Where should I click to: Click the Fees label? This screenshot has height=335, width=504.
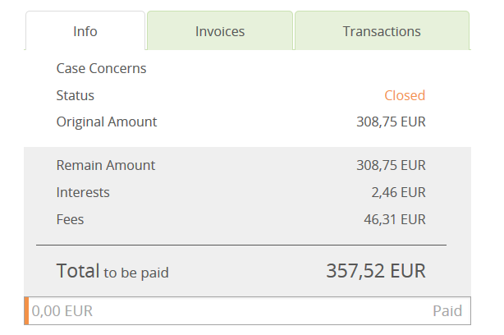[x=70, y=219]
